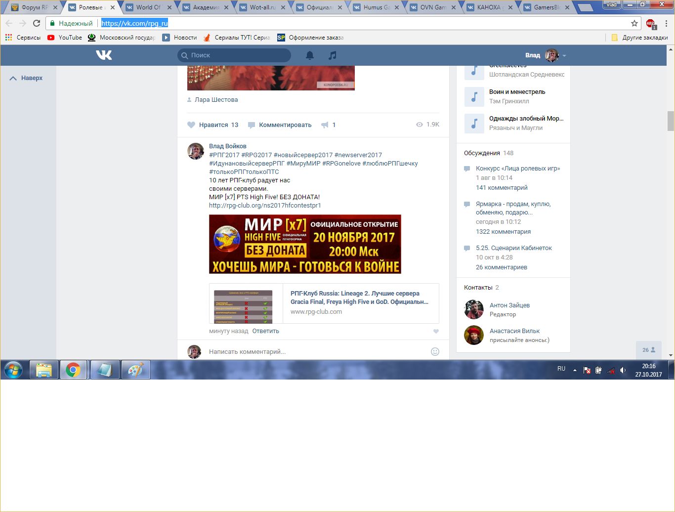Screen dimensions: 675x512
Task: Share the post via megaphone icon
Action: 328,125
